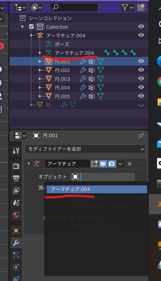Remove the アーマチュア modifier with X

[x=130, y=164]
